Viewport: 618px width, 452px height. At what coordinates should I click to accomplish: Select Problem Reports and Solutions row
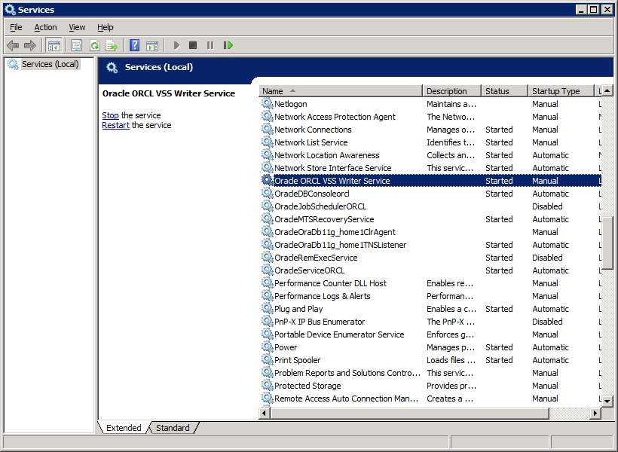coord(430,373)
